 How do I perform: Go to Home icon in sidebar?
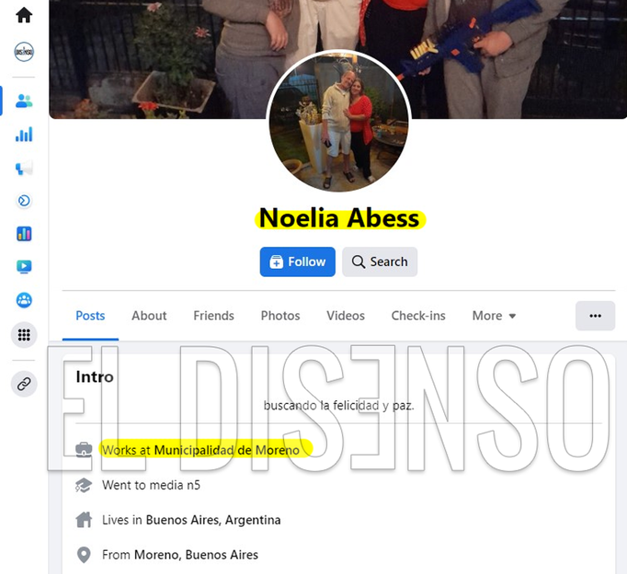24,15
